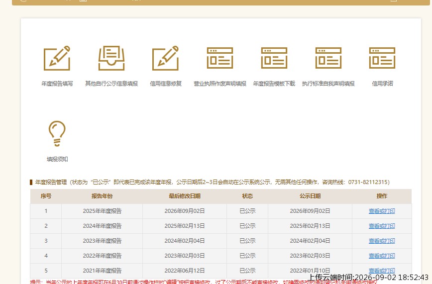Open the 信用承诺 icon
This screenshot has height=284, width=432.
[x=382, y=58]
